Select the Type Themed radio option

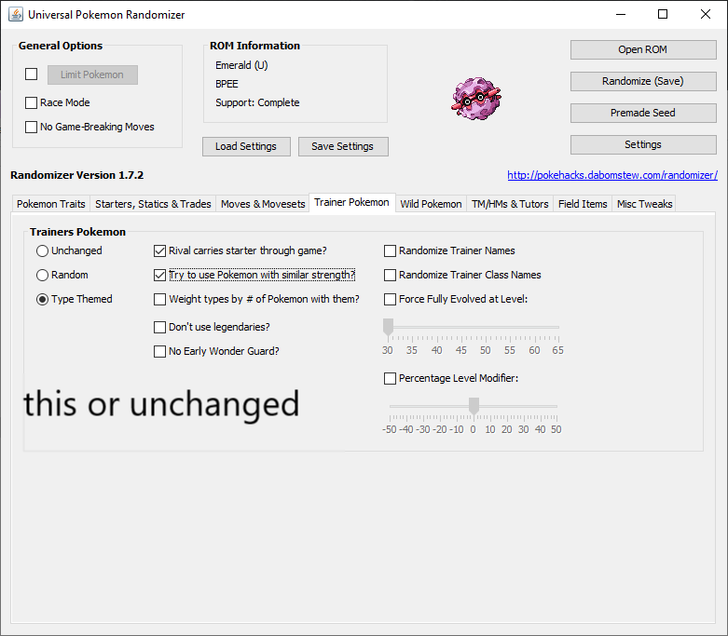click(42, 299)
